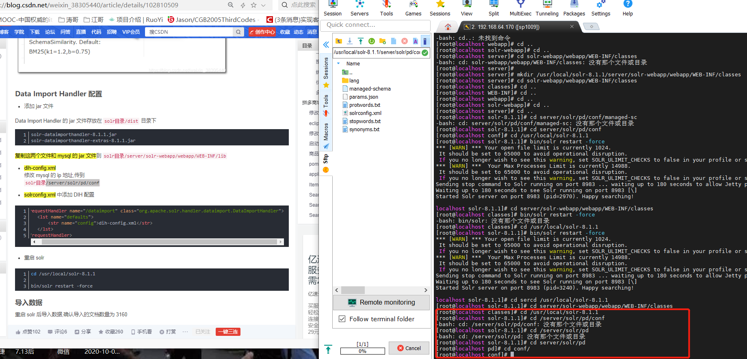Click the browser zoom magnifier icon
This screenshot has height=359, width=747.
coord(231,5)
